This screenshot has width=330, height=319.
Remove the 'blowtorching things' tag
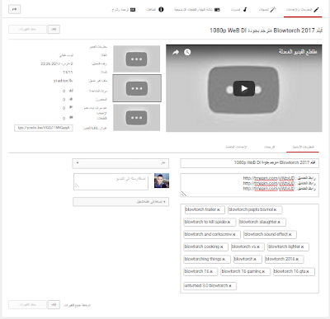[224, 260]
